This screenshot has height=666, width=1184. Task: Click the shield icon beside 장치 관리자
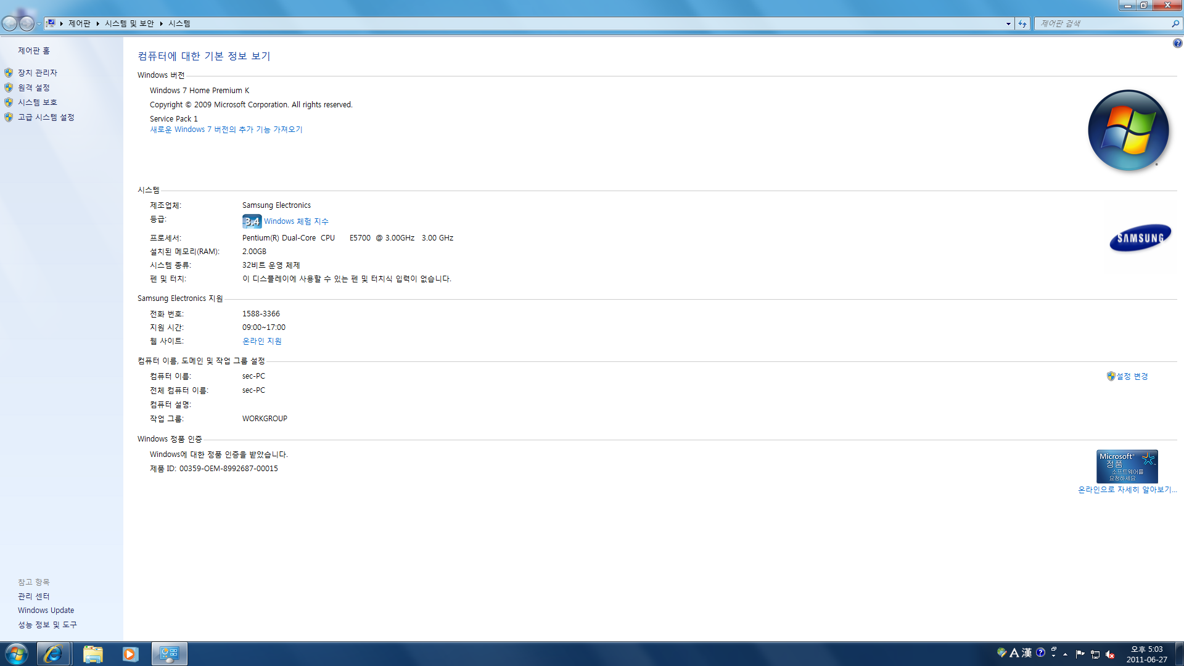click(x=9, y=73)
